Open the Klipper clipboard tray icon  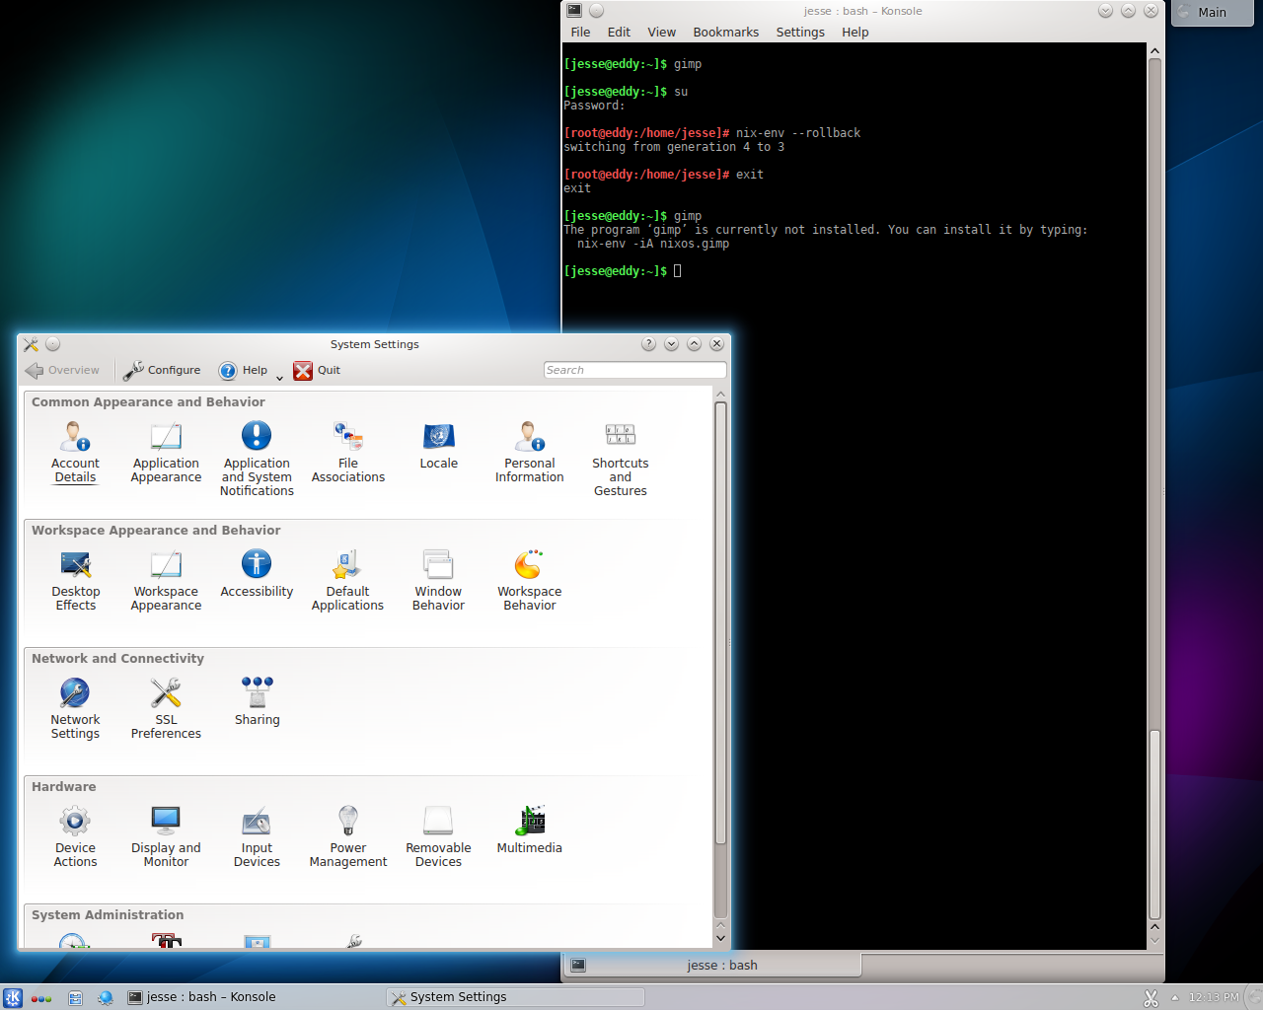click(x=1151, y=997)
